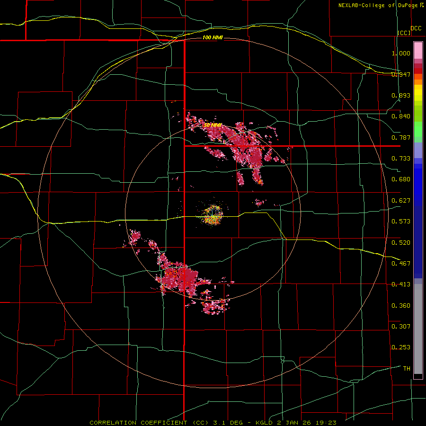Pick the gray section of the color bar
The image size is (426, 426).
(x=418, y=329)
